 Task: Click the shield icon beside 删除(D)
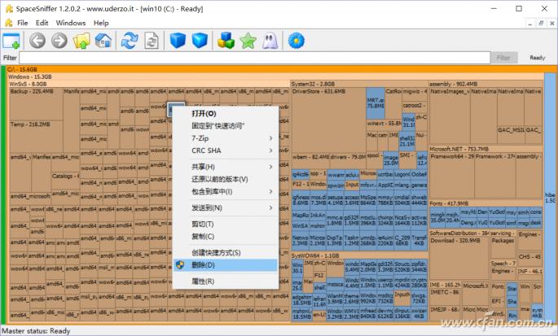pos(180,265)
